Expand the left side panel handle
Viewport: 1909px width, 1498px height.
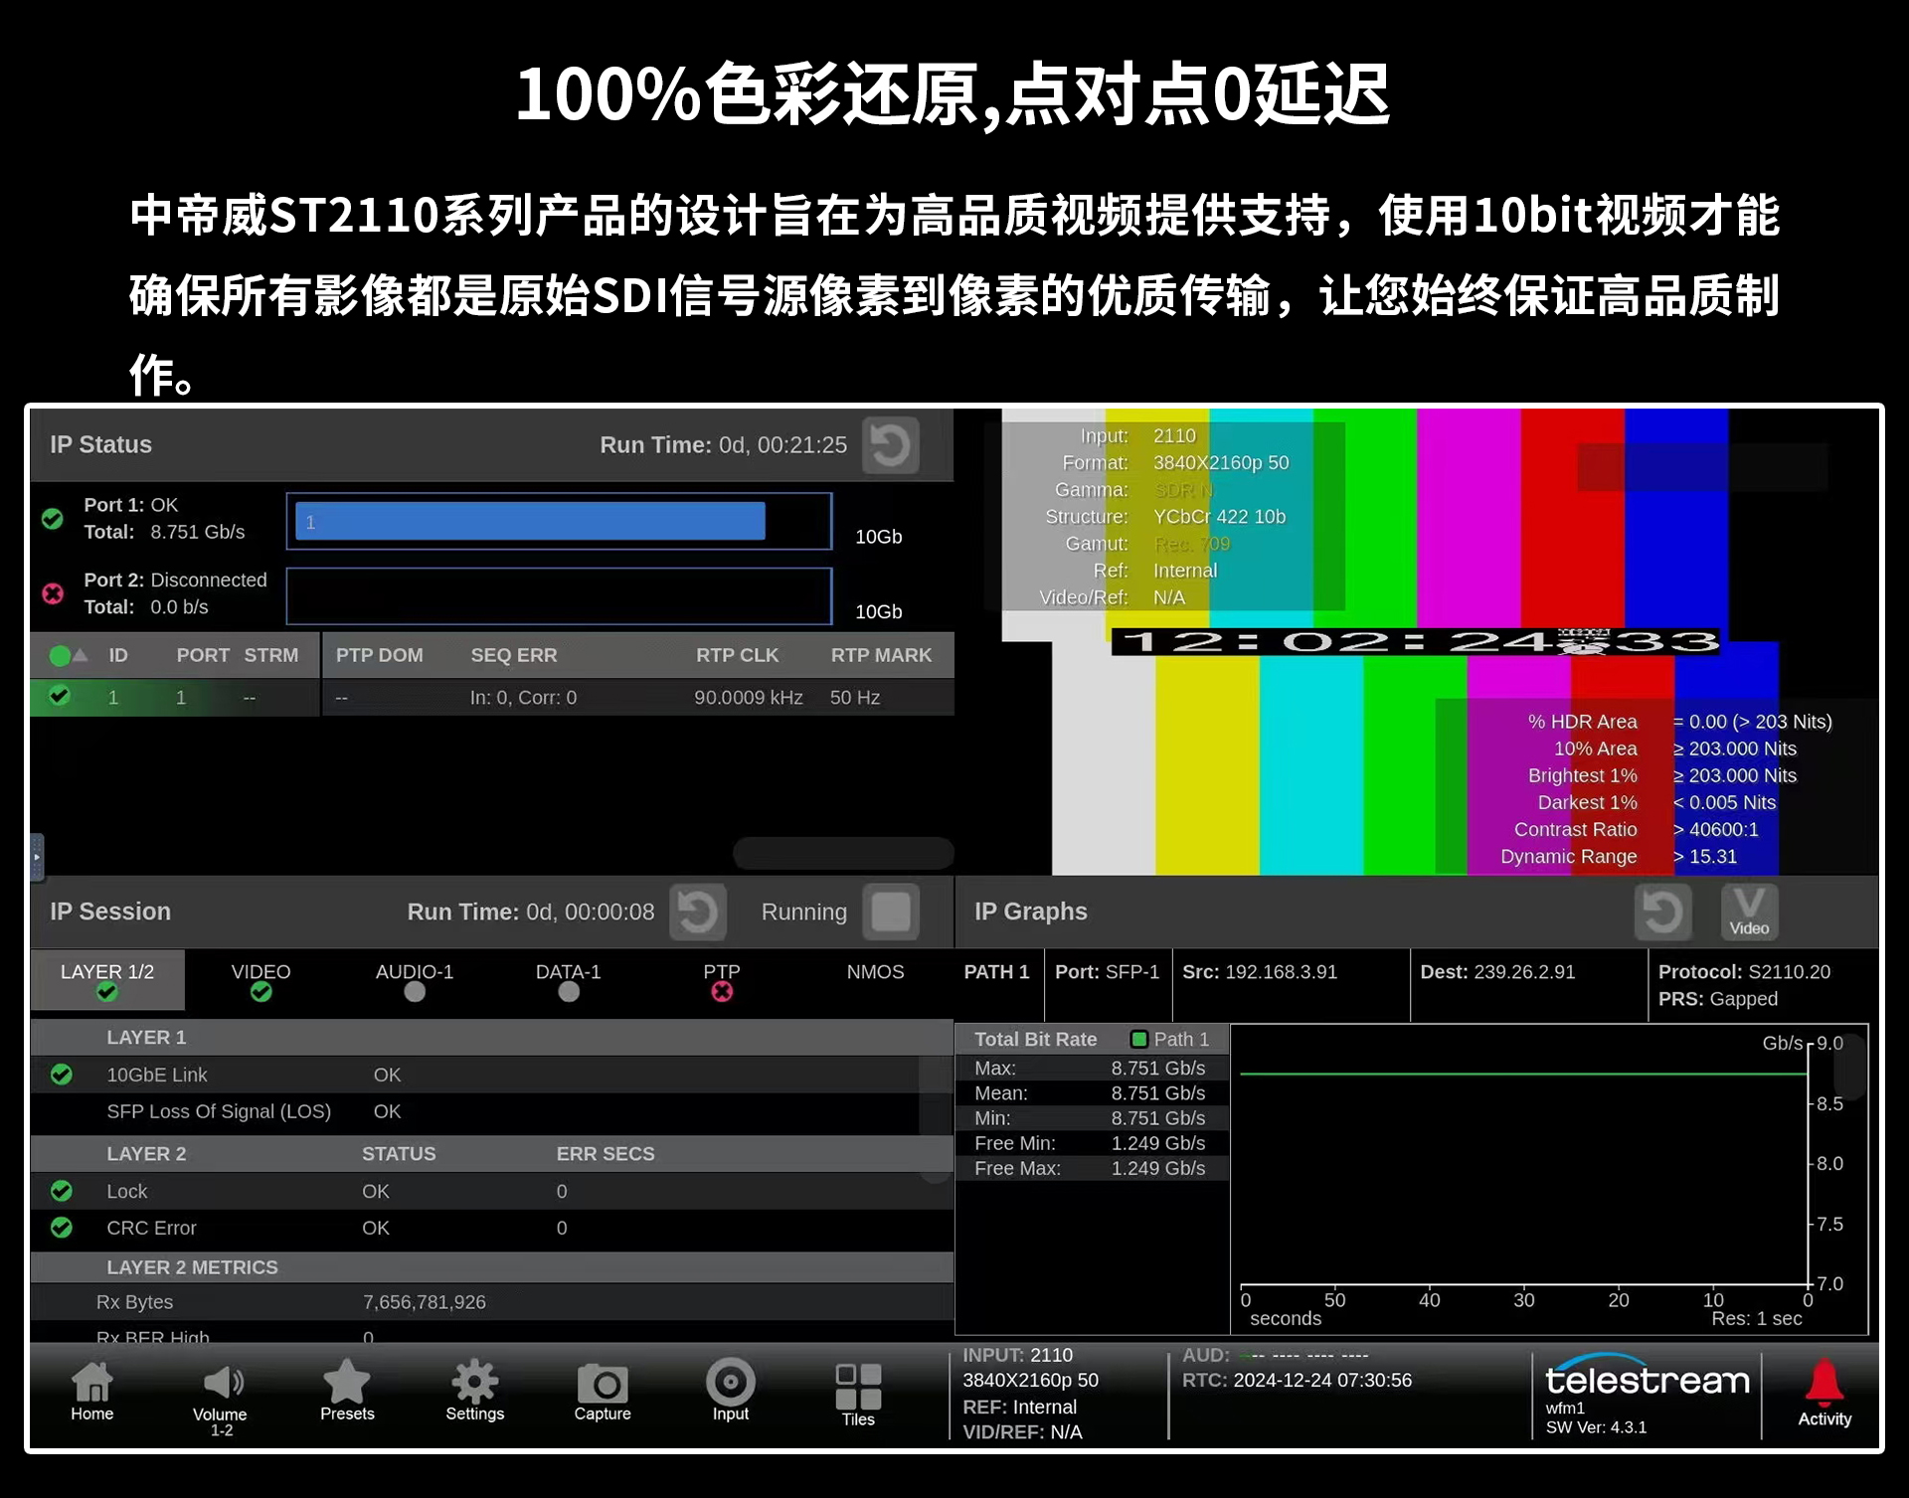coord(37,857)
